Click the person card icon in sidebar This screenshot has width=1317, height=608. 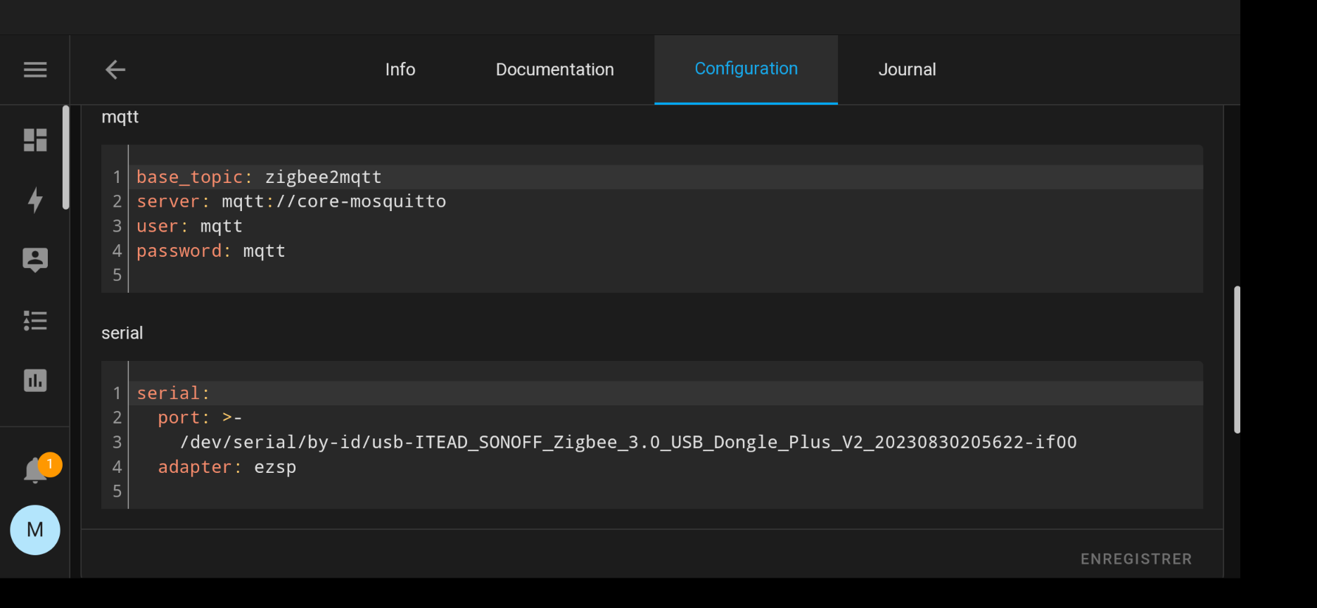tap(35, 260)
